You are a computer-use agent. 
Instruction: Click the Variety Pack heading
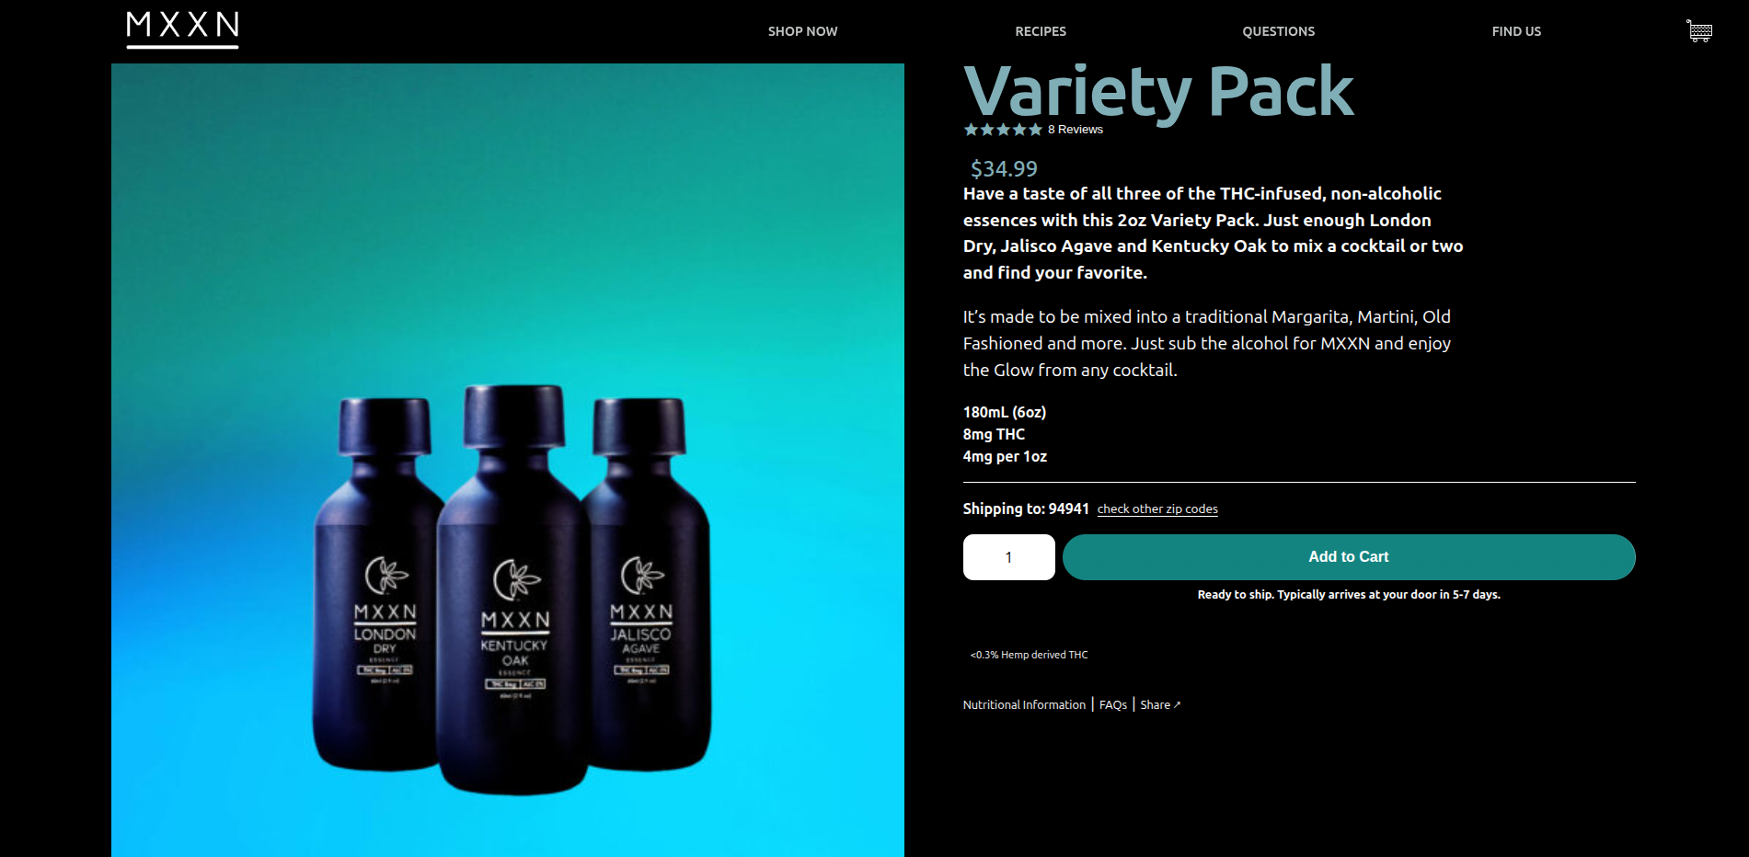(x=1158, y=91)
